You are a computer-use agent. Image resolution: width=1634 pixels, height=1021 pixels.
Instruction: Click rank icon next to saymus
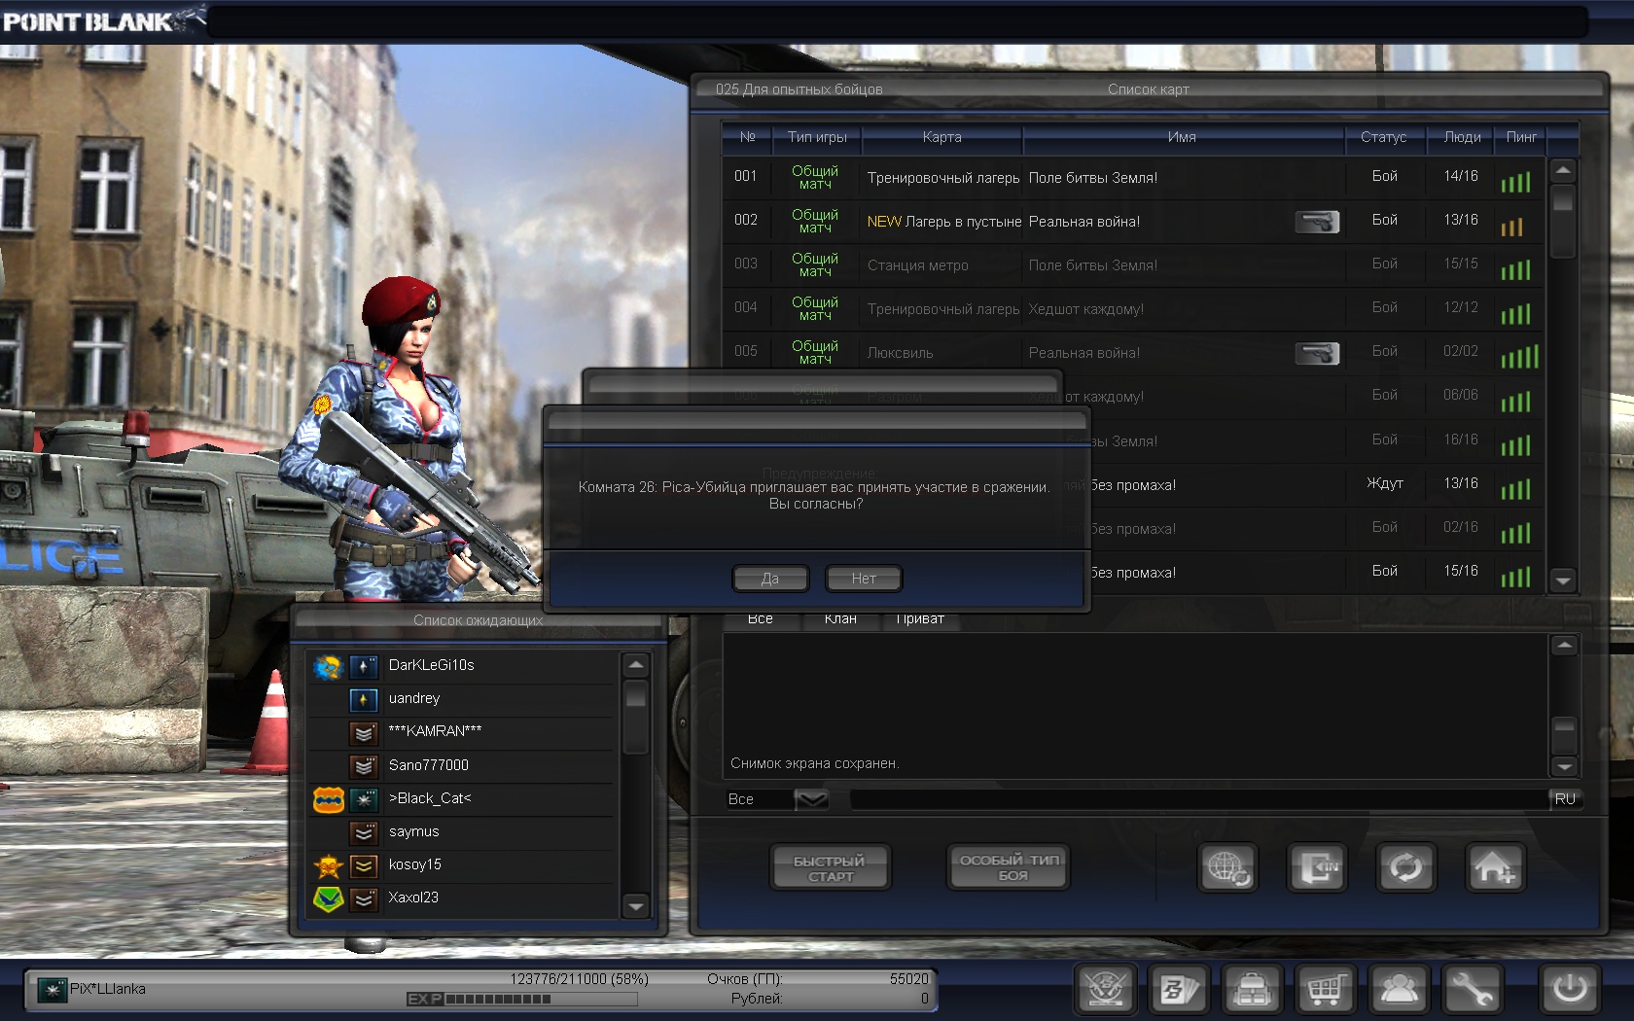(x=364, y=832)
